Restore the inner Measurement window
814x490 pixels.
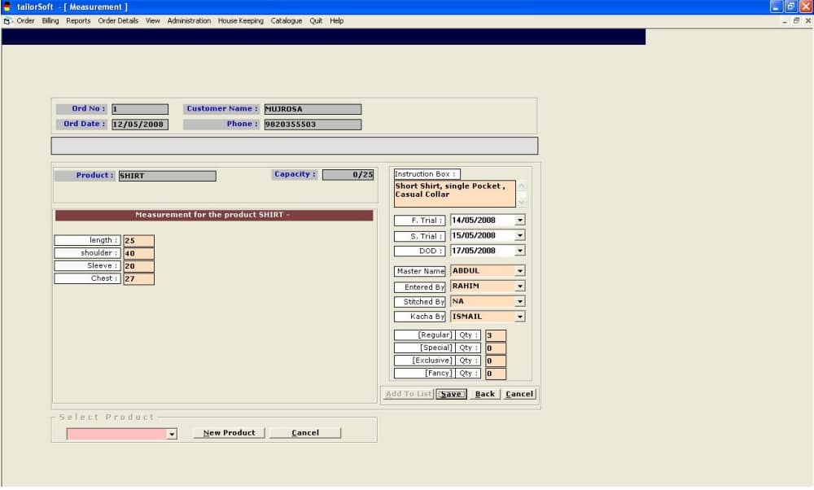(796, 21)
